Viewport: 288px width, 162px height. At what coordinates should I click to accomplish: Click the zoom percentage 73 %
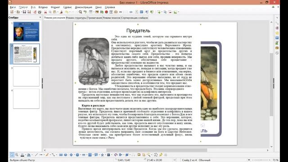click(275, 160)
